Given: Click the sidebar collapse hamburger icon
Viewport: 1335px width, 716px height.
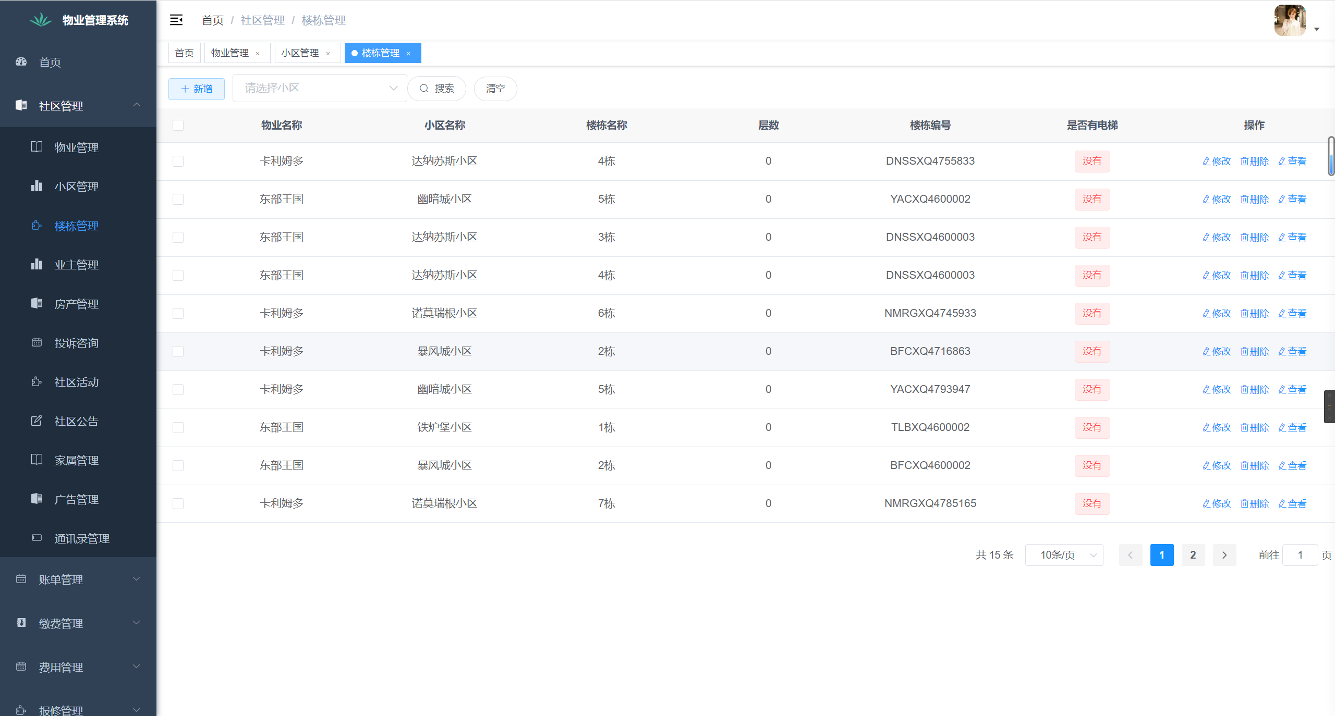Looking at the screenshot, I should [x=176, y=20].
